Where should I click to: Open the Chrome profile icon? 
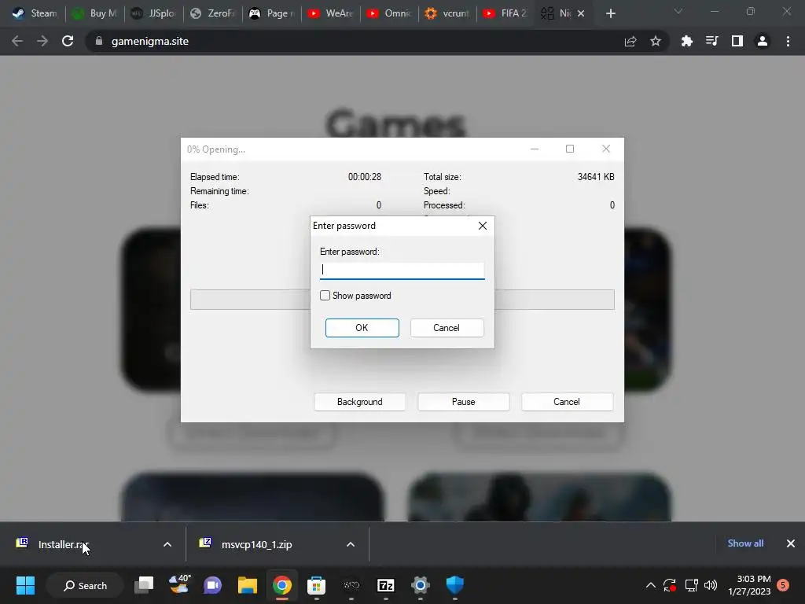pos(763,41)
